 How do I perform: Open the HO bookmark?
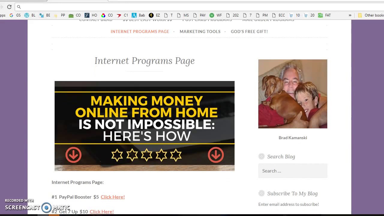click(x=91, y=15)
